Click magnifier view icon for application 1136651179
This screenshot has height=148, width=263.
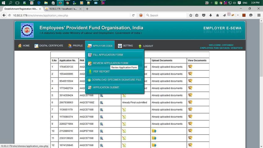101,110
